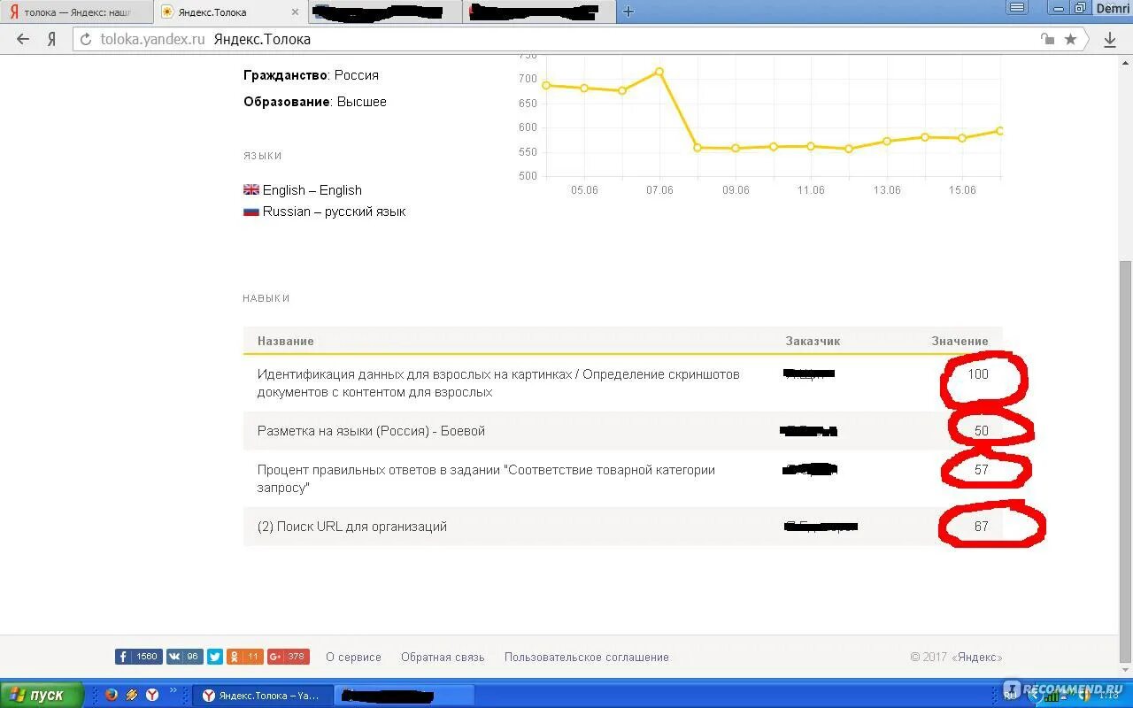The height and width of the screenshot is (708, 1133).
Task: Share on Google+ with 378 counter
Action: click(288, 657)
